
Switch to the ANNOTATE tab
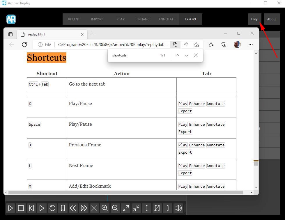click(167, 19)
